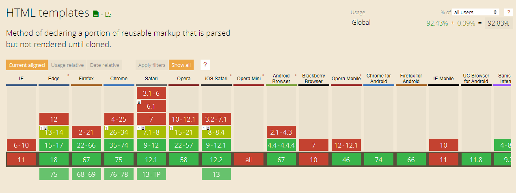Click the LS status link
516x193 pixels.
[x=108, y=14]
